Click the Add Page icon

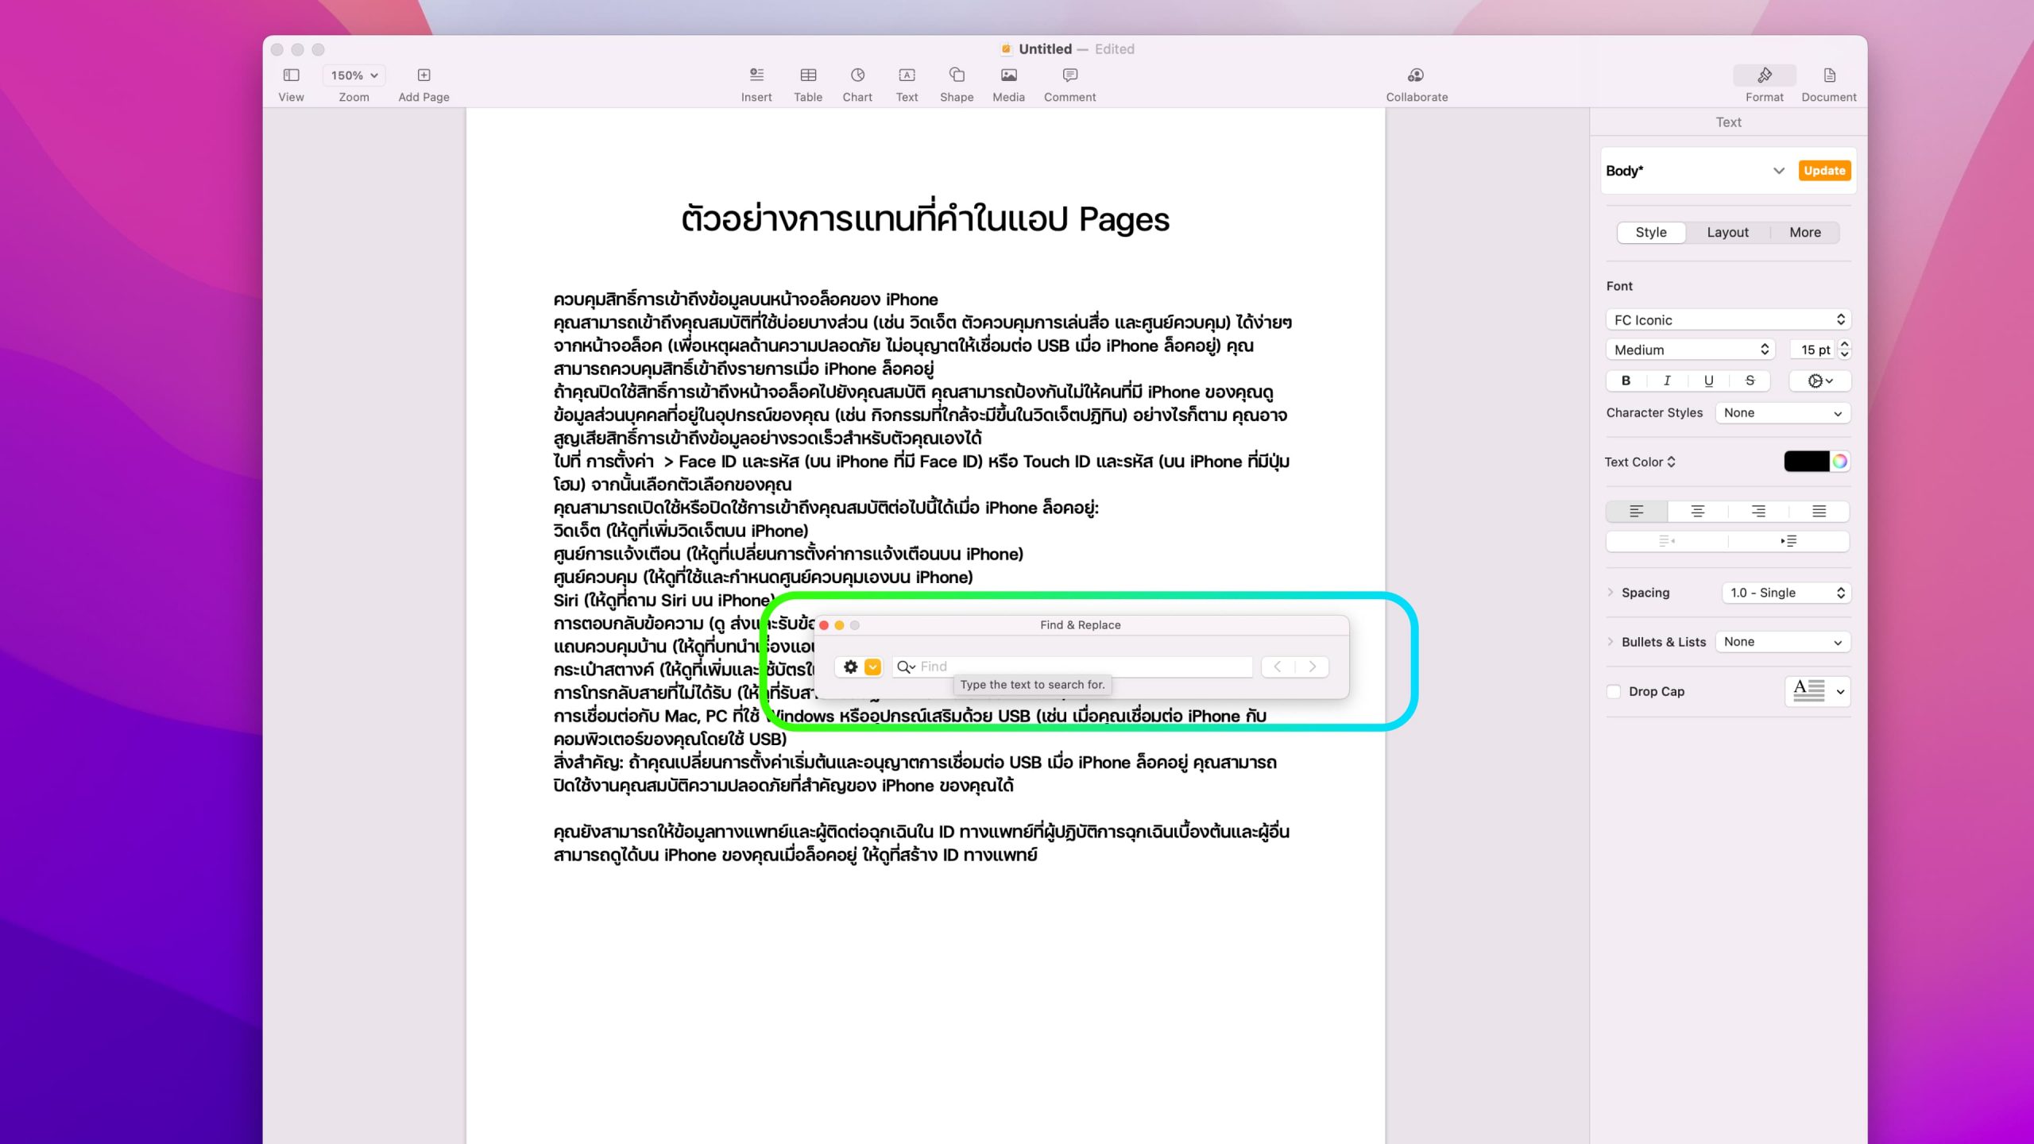(x=423, y=75)
